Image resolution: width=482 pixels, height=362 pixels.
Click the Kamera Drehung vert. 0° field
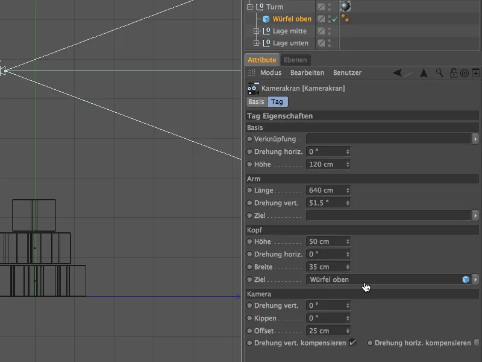coord(328,305)
